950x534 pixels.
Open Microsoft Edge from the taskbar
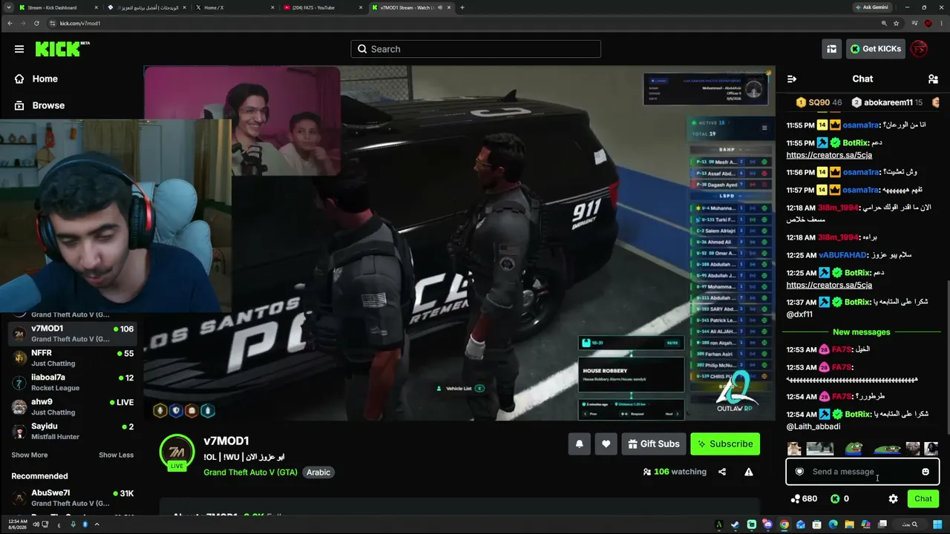(833, 524)
